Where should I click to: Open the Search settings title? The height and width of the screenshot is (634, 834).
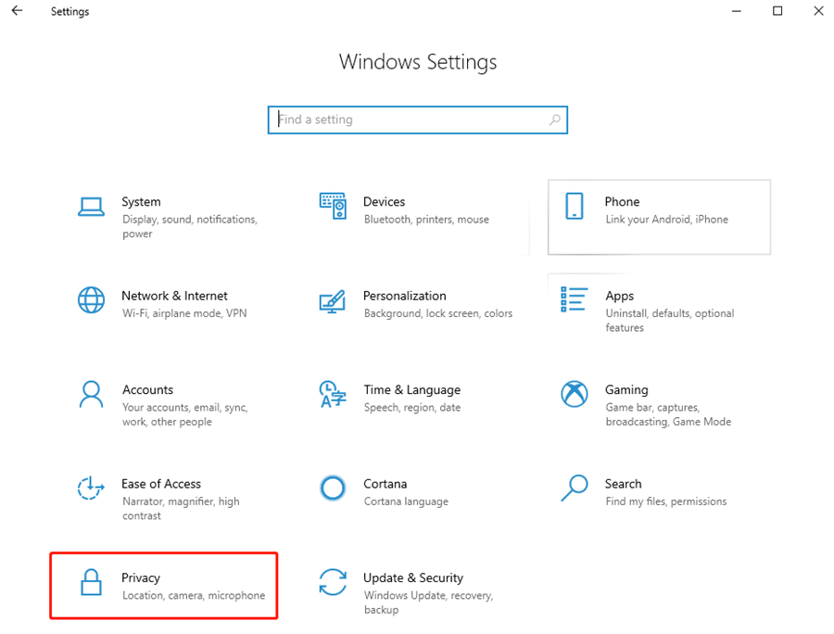[x=623, y=484]
